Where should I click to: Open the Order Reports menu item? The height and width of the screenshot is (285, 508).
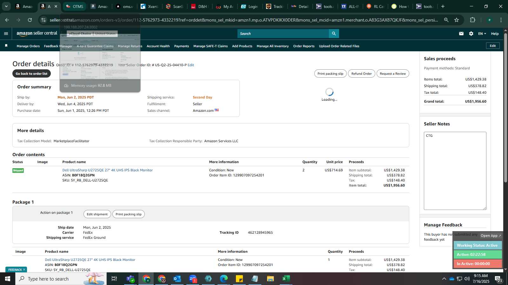pos(304,46)
